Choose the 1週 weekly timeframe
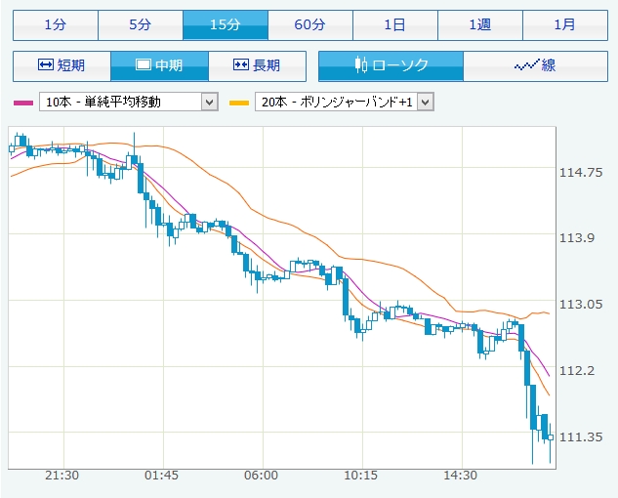Image resolution: width=618 pixels, height=498 pixels. pyautogui.click(x=480, y=25)
